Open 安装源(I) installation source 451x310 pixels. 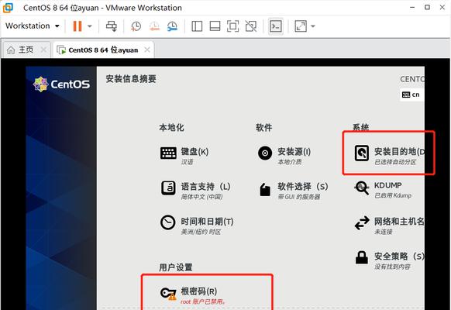pyautogui.click(x=294, y=152)
